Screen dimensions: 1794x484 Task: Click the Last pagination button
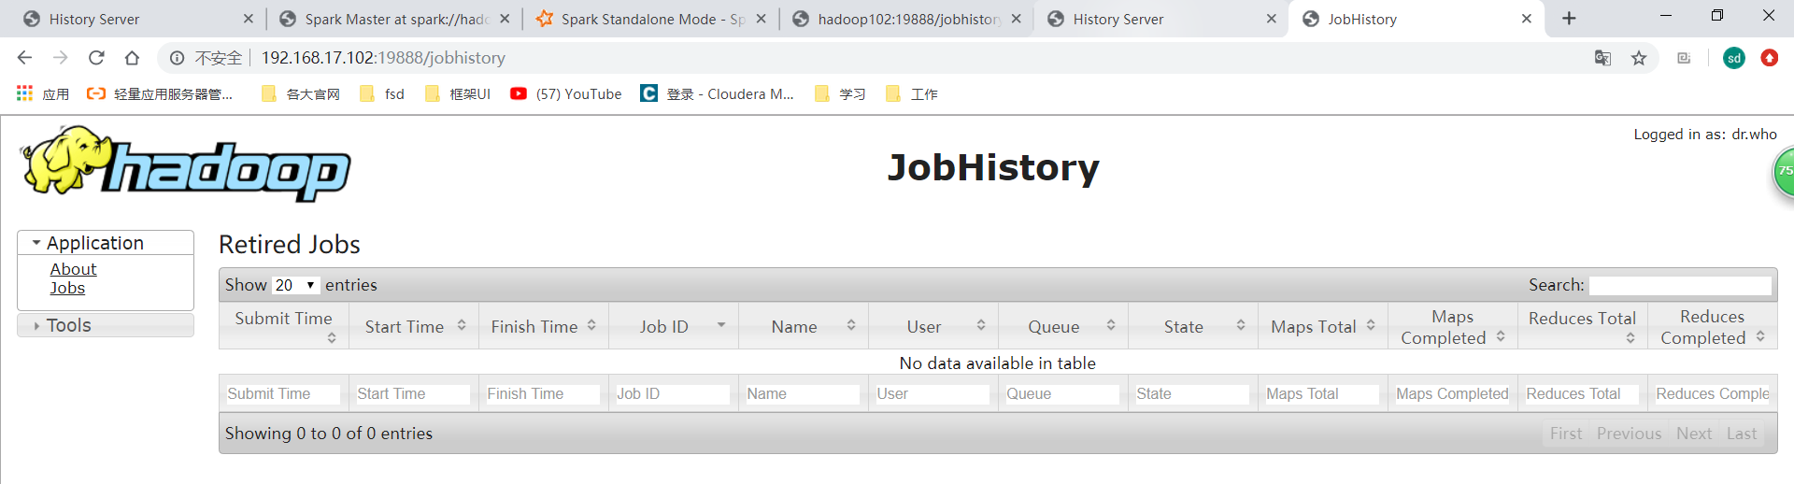pyautogui.click(x=1742, y=434)
